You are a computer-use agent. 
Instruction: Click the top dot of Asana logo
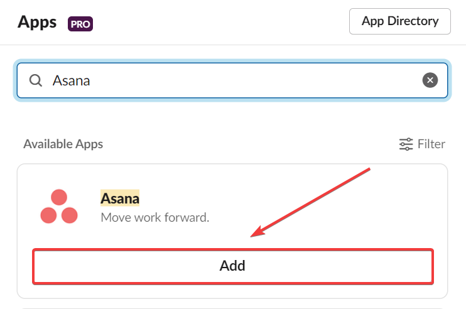[x=59, y=197]
